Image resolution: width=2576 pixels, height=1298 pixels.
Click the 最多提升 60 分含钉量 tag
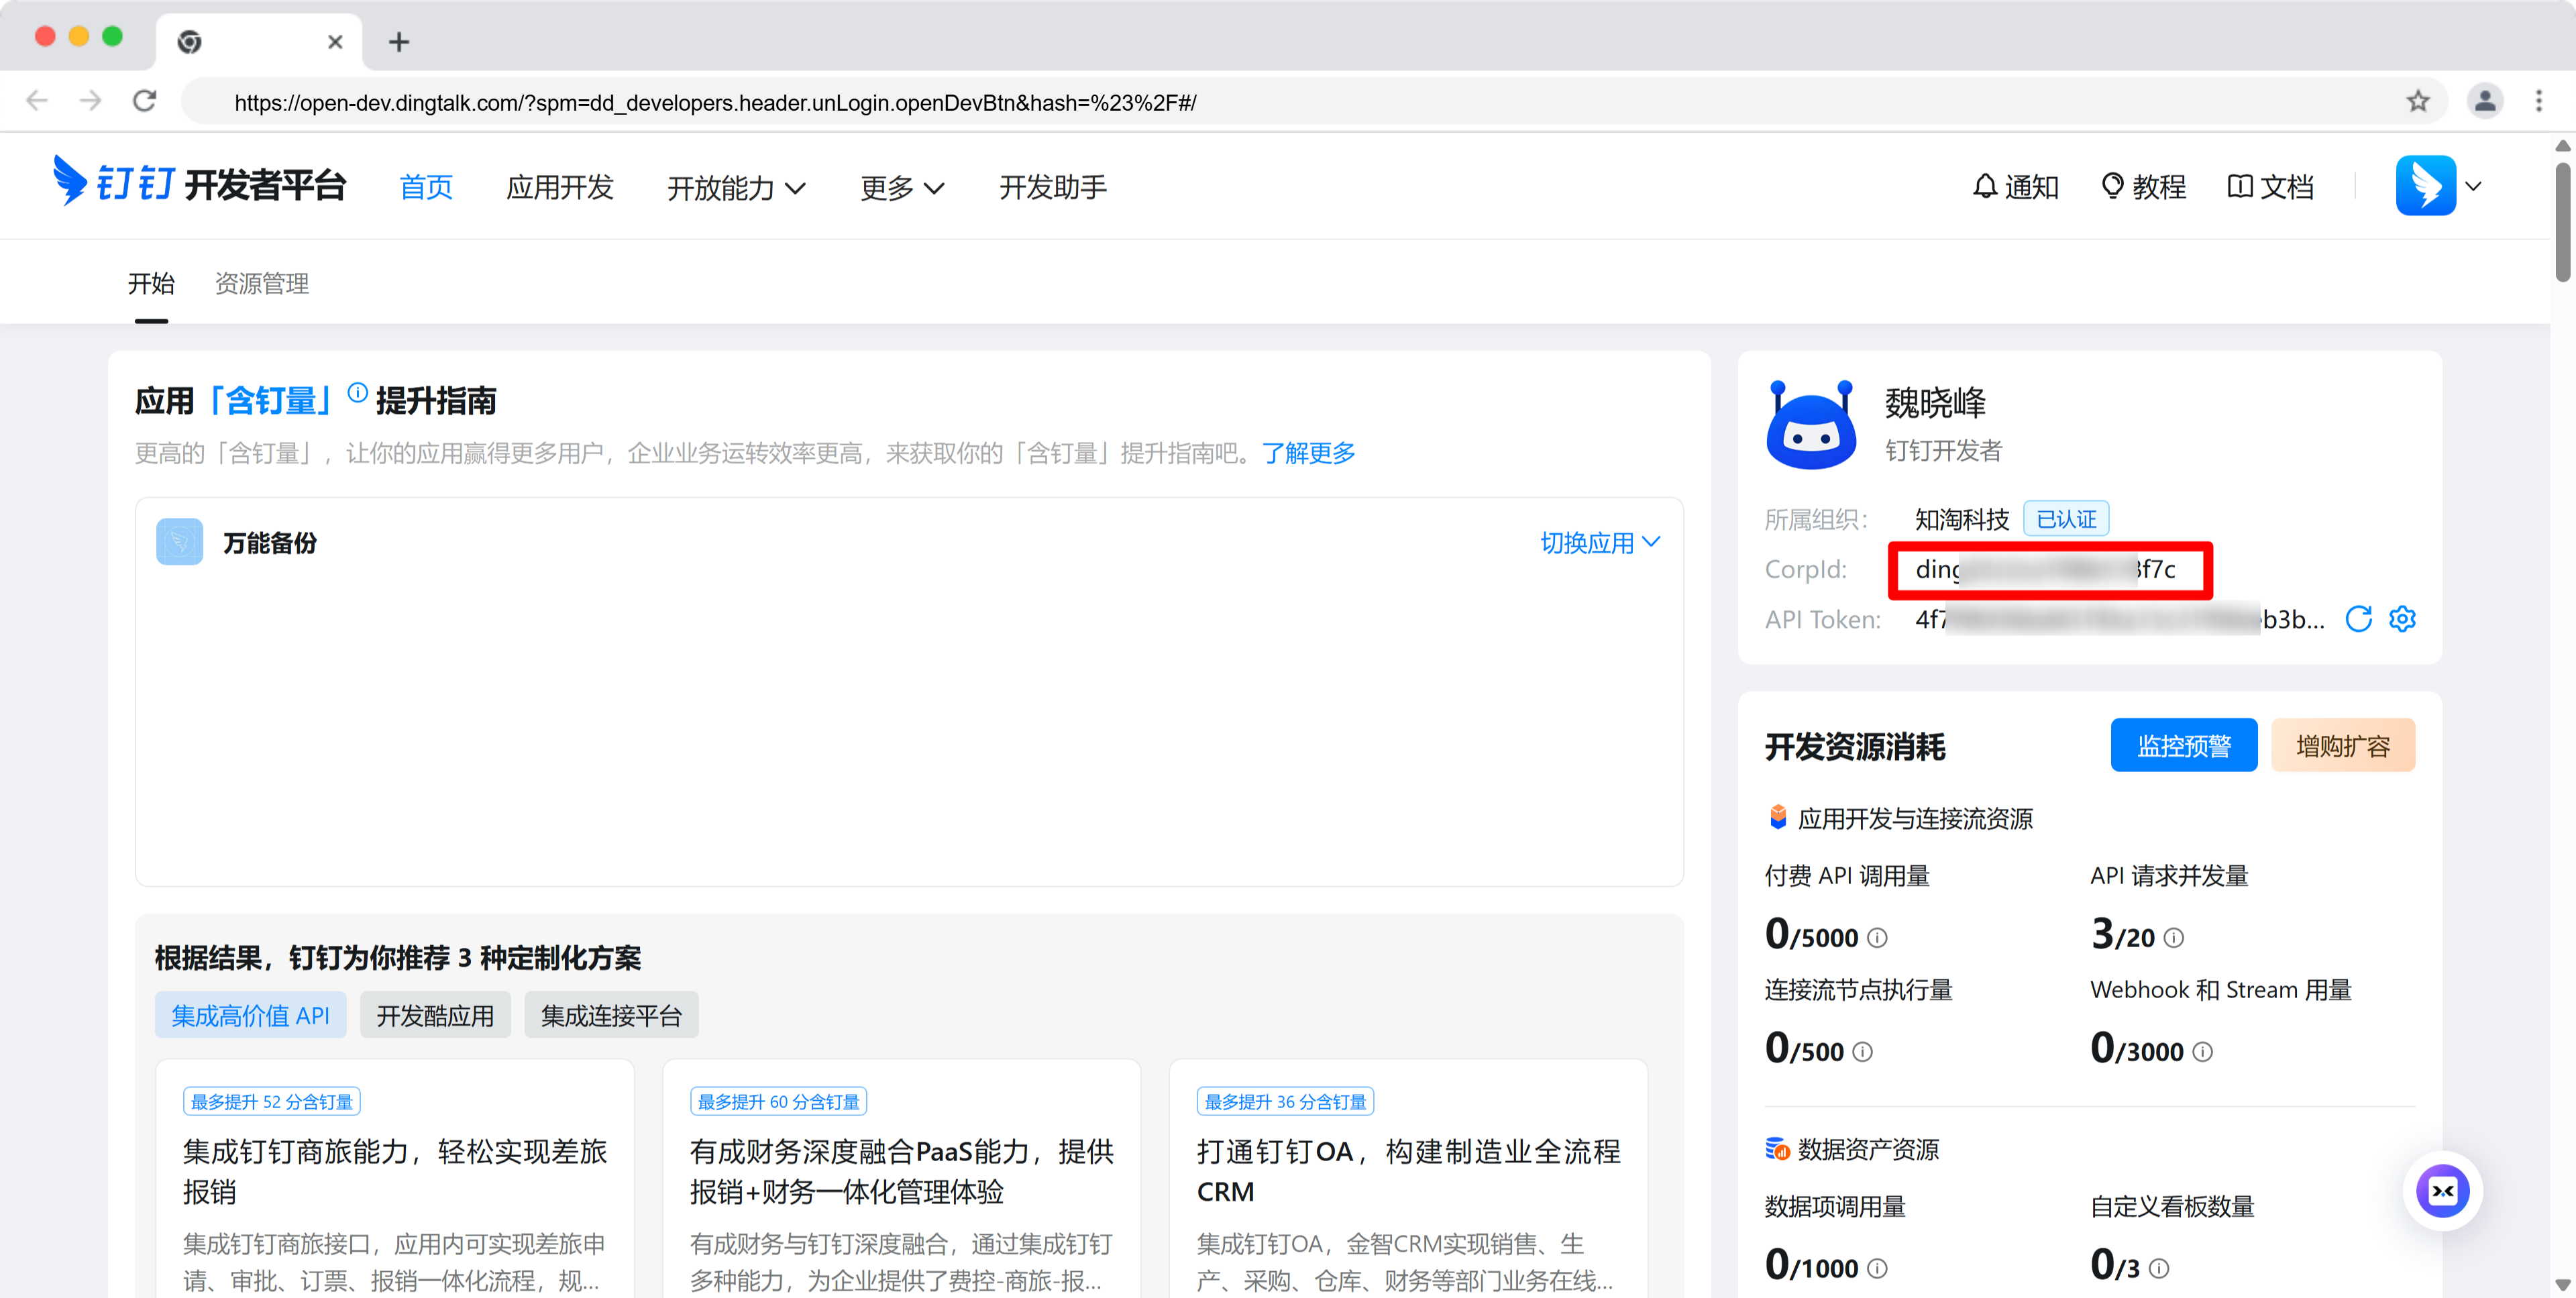[x=778, y=1101]
